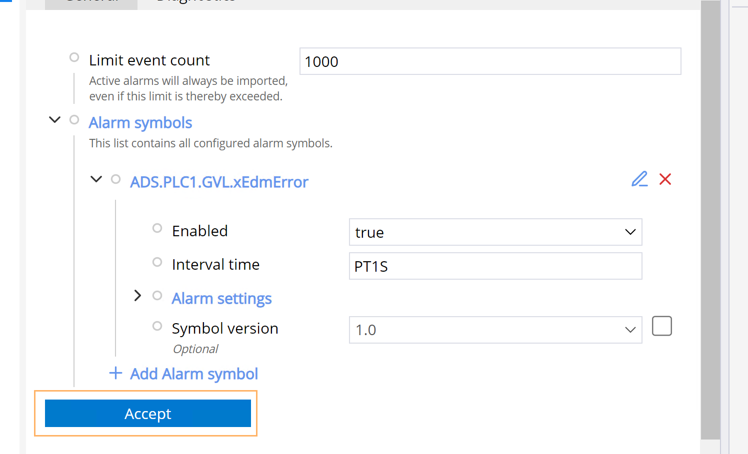This screenshot has height=454, width=748.
Task: Click the Limit event count label
Action: [x=149, y=60]
